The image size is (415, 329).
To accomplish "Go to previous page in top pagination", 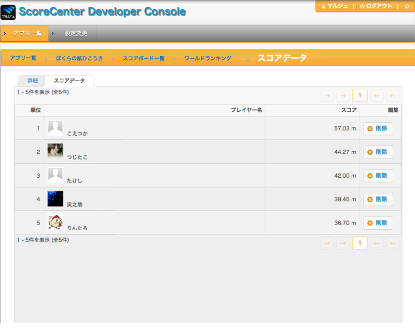I will [343, 95].
